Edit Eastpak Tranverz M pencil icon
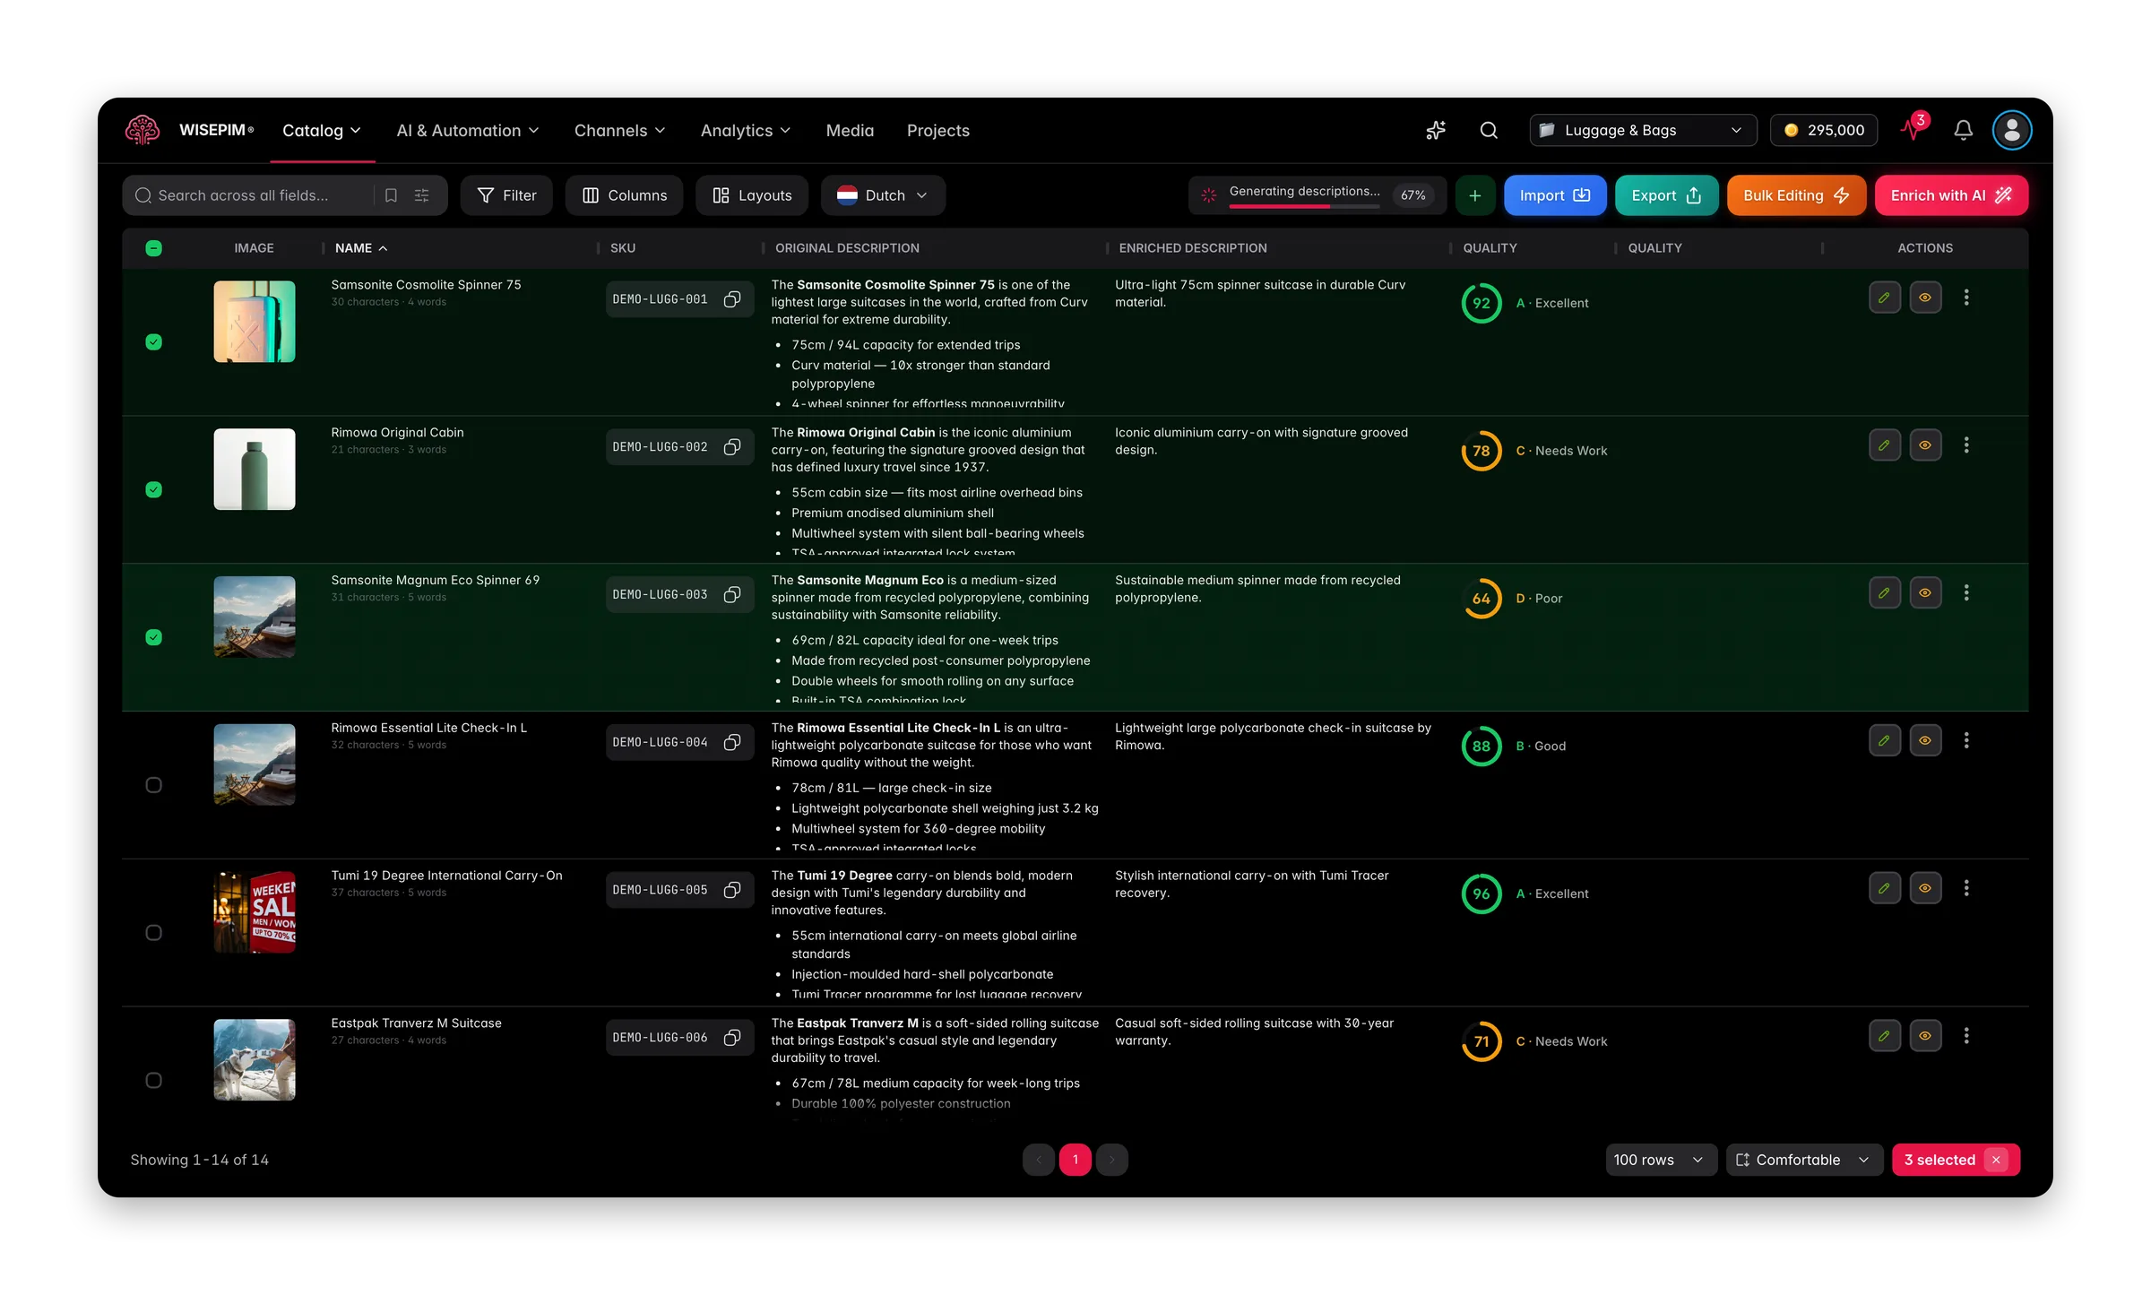Screen dimensions: 2151x1295 point(1884,1036)
